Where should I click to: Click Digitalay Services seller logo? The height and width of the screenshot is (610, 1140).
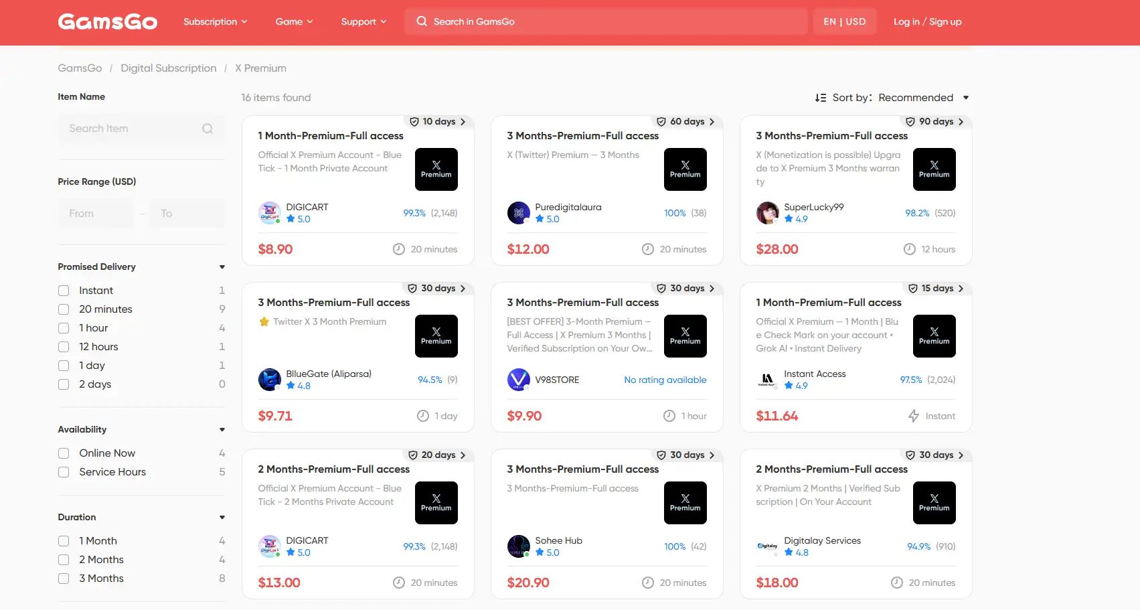767,546
